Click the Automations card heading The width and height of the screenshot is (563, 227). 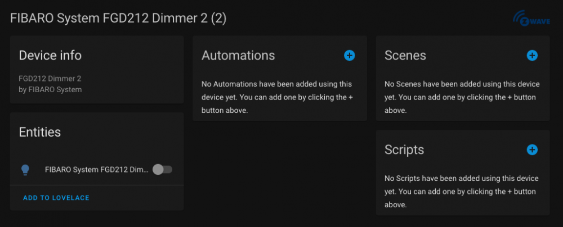tap(238, 55)
